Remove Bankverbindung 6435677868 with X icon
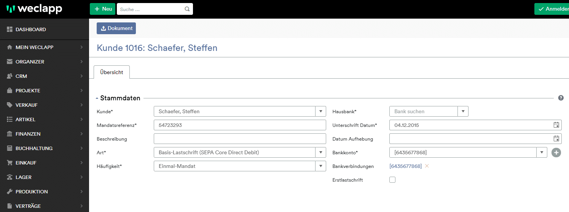 (427, 166)
